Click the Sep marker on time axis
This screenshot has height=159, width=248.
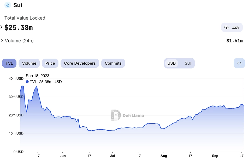215,156
